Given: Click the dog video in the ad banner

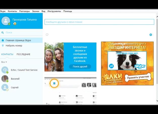Looking at the screenshot, I should 127,61.
